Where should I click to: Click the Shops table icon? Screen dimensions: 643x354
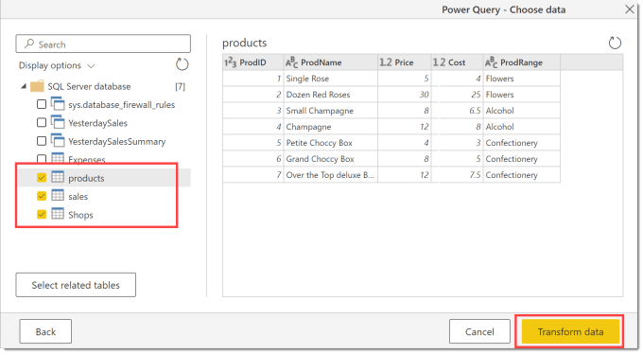point(58,214)
